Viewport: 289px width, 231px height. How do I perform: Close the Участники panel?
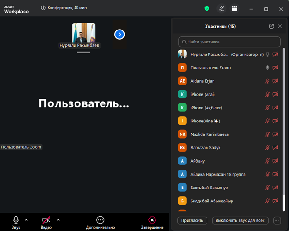click(280, 26)
